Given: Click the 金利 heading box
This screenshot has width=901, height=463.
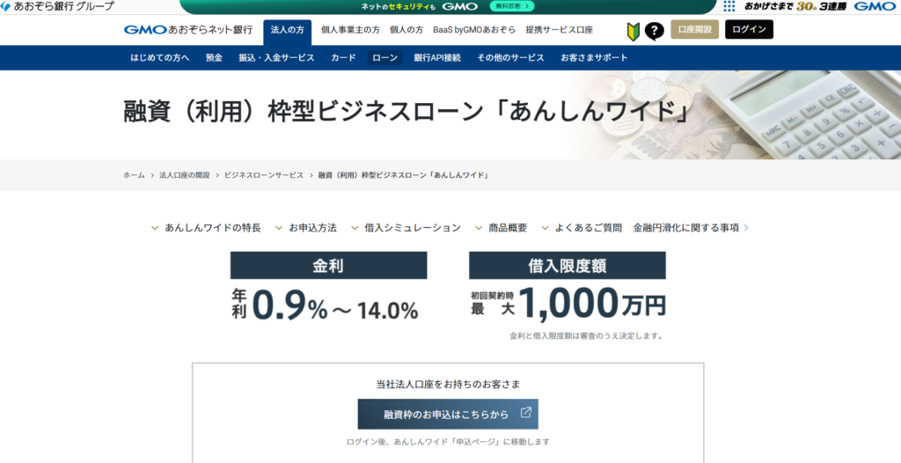Looking at the screenshot, I should click(x=329, y=265).
